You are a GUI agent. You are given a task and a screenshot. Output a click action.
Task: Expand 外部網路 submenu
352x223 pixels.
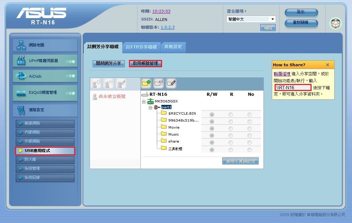[x=45, y=141]
